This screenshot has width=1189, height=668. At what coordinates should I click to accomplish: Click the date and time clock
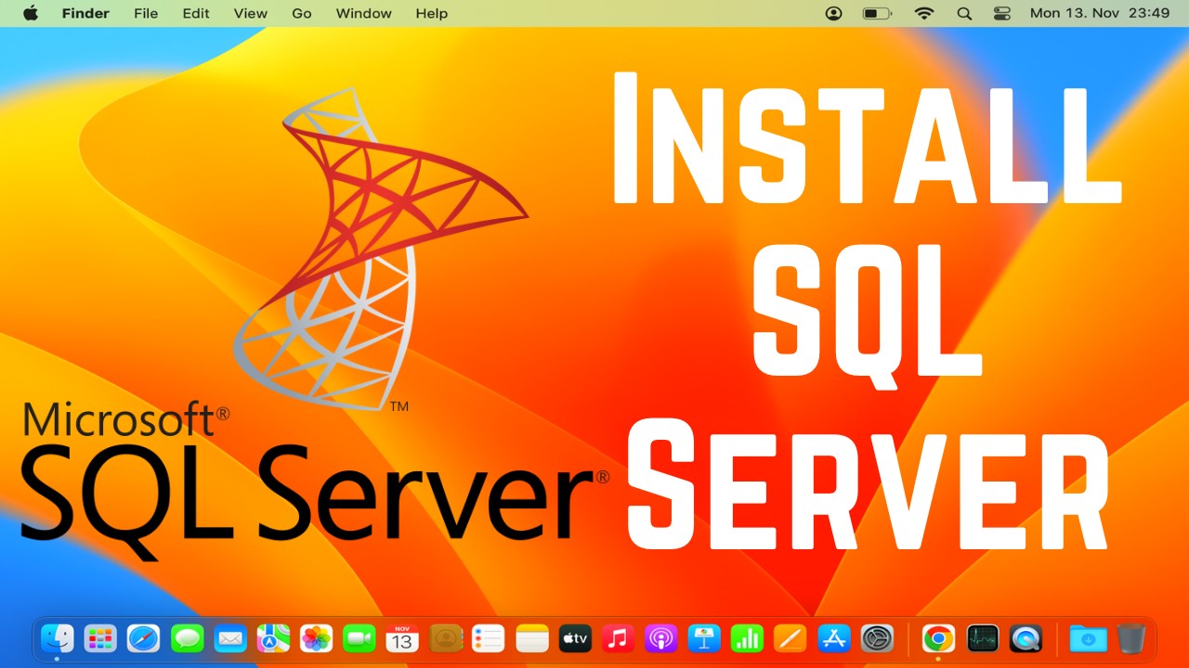1099,13
